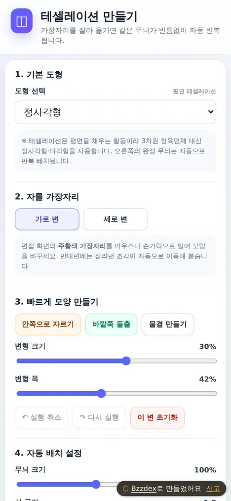Switch edge selection to 세로 변

click(115, 219)
